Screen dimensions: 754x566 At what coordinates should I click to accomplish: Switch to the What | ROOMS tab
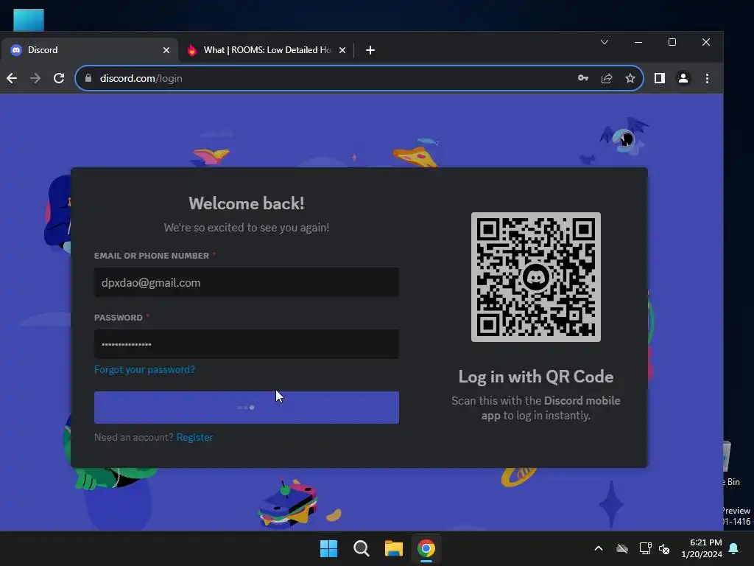coord(267,50)
